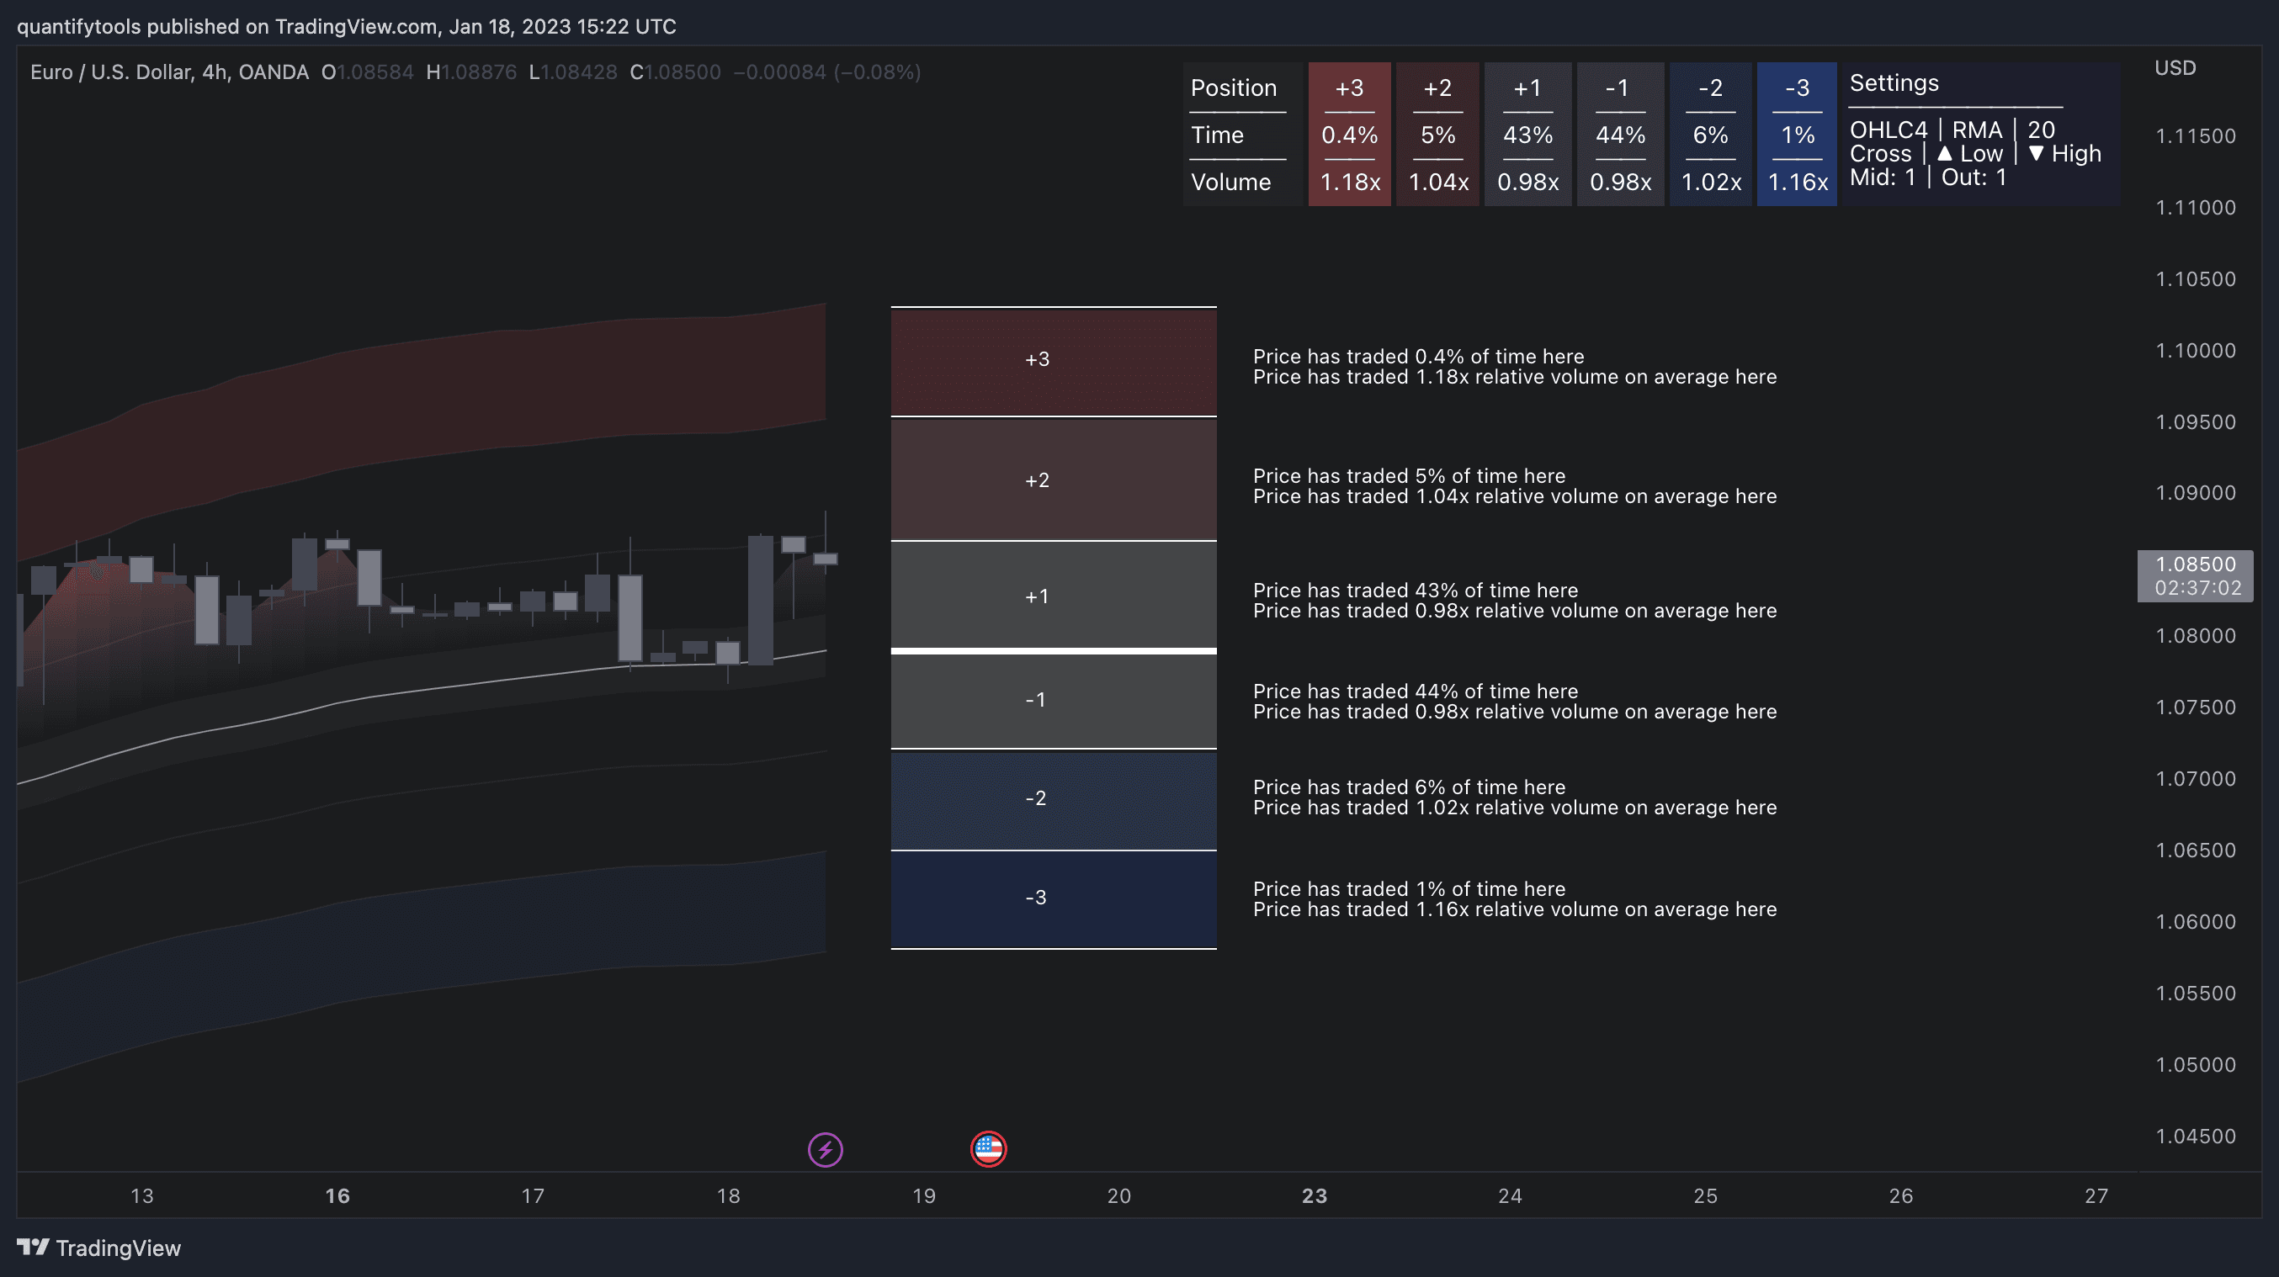Click the US flag economic event icon
The width and height of the screenshot is (2279, 1277).
point(988,1150)
